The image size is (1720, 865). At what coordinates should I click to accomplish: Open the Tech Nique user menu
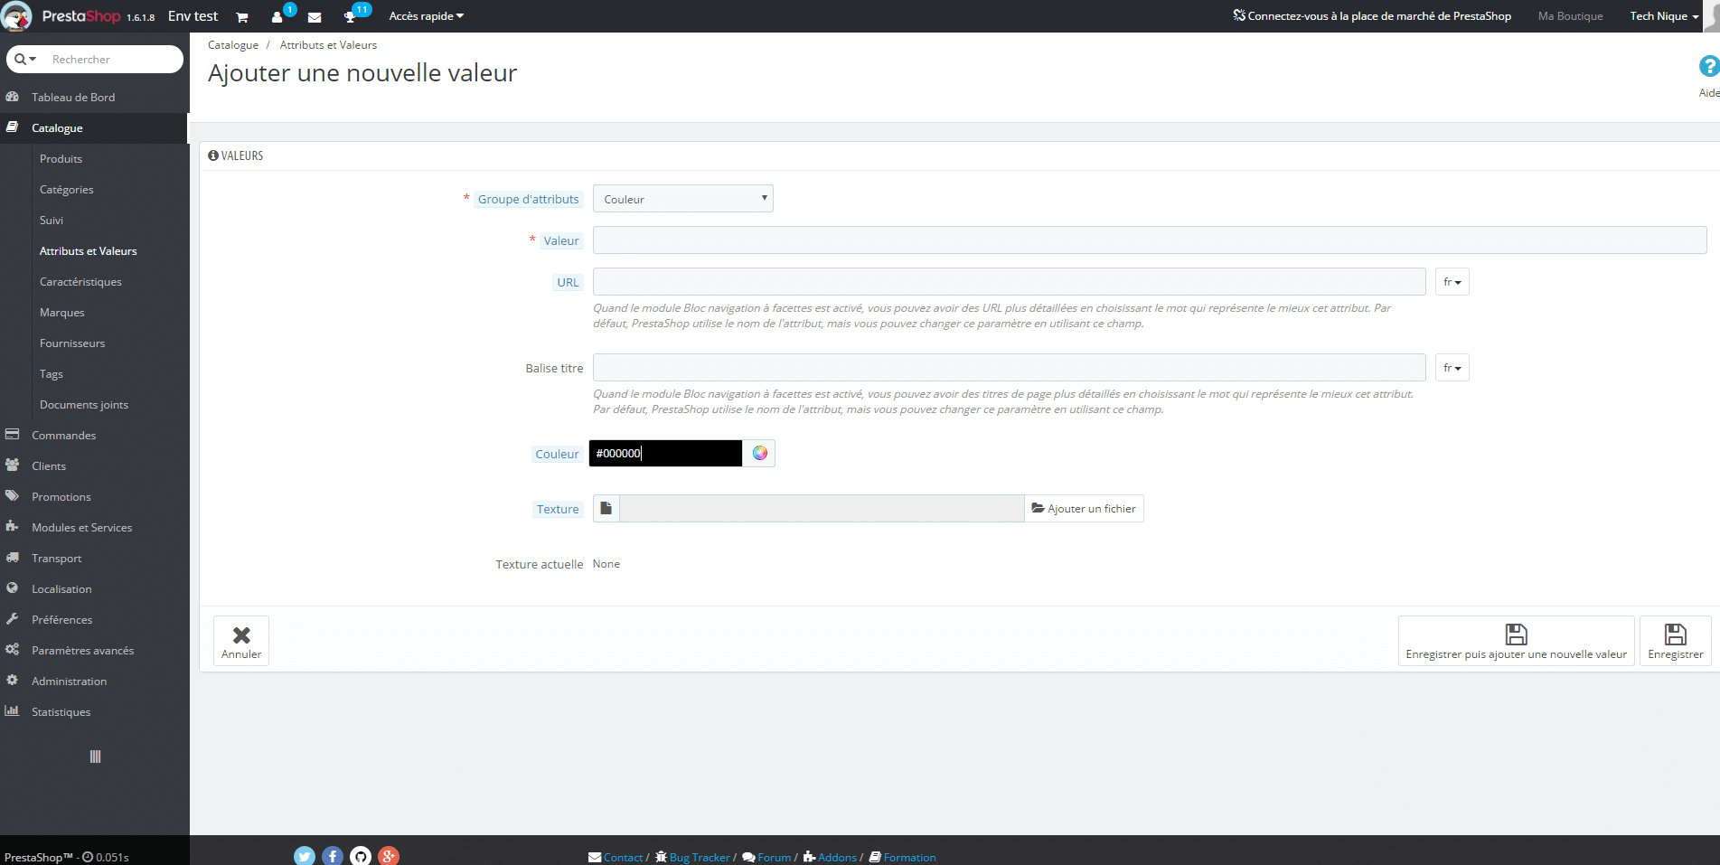point(1663,16)
